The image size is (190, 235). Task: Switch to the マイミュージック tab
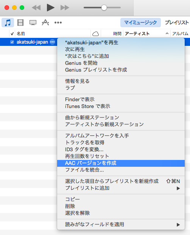[140, 22]
